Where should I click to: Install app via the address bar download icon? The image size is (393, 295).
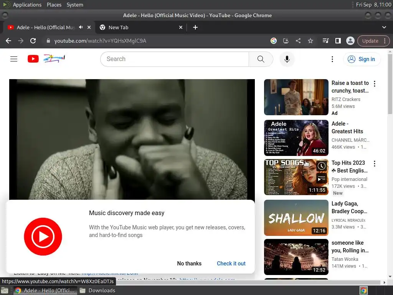tap(286, 41)
